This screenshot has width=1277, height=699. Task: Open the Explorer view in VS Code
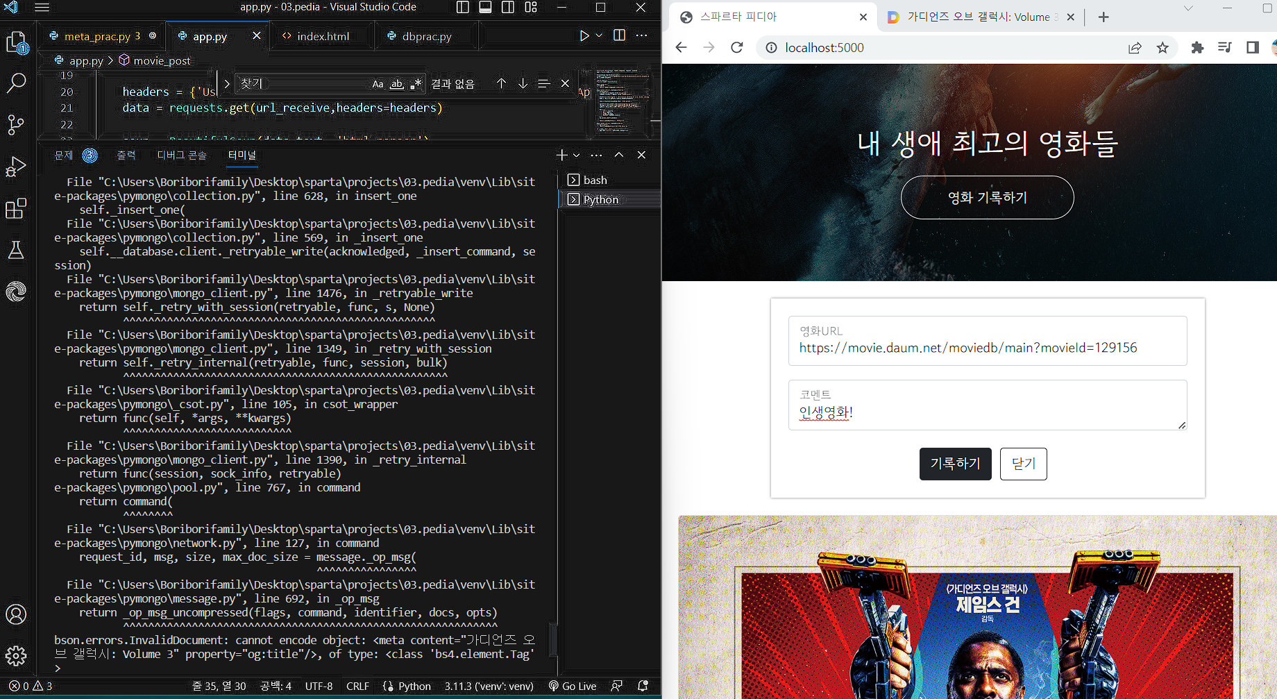[16, 43]
